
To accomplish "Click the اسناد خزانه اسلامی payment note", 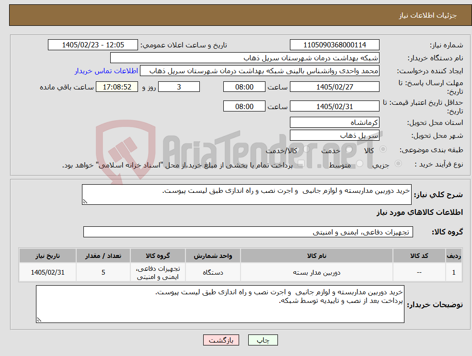I will coord(177,166).
